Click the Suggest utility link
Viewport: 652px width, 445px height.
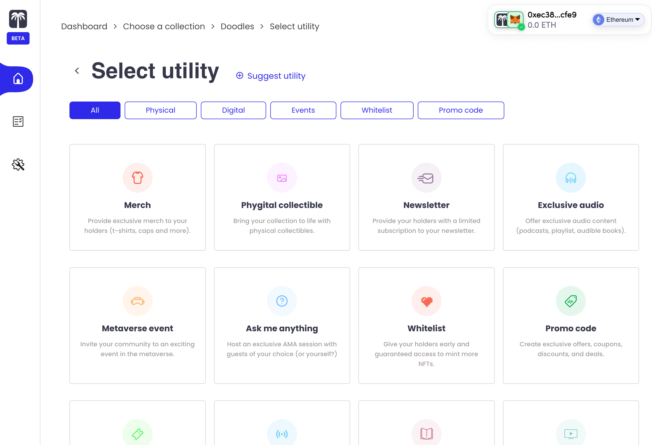click(x=271, y=76)
